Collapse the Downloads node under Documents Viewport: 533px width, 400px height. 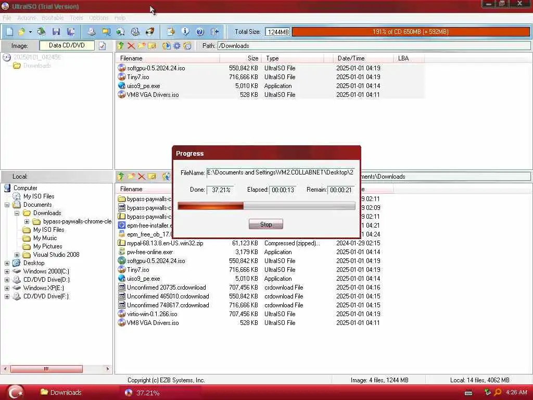[x=17, y=213]
